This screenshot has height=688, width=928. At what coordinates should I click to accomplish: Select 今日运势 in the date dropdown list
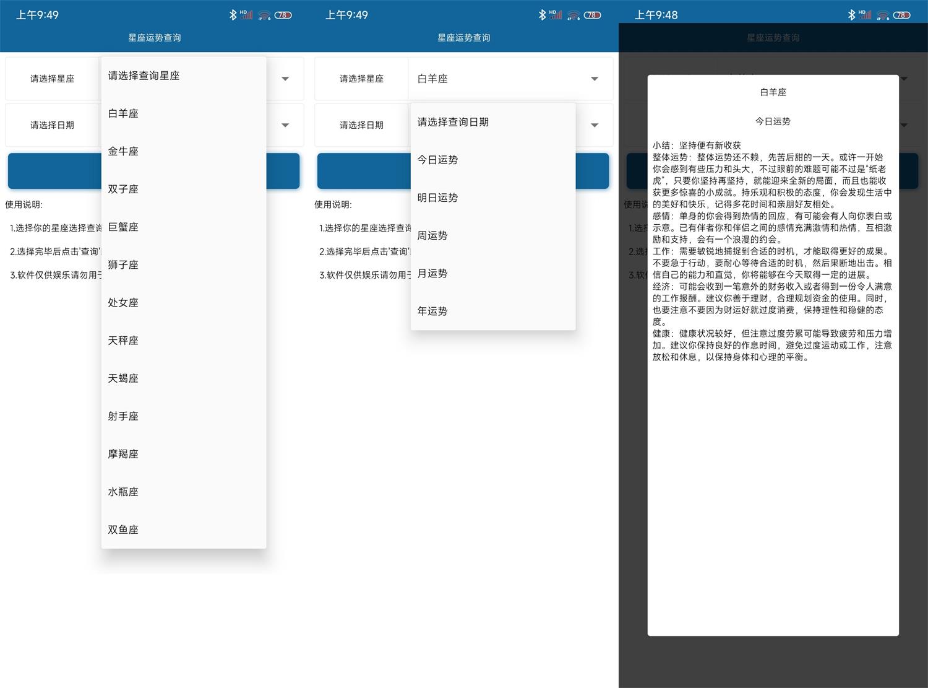click(437, 160)
